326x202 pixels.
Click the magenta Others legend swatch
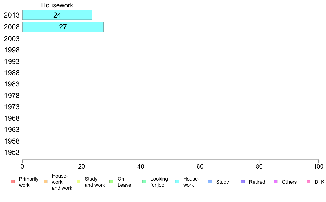click(x=276, y=182)
